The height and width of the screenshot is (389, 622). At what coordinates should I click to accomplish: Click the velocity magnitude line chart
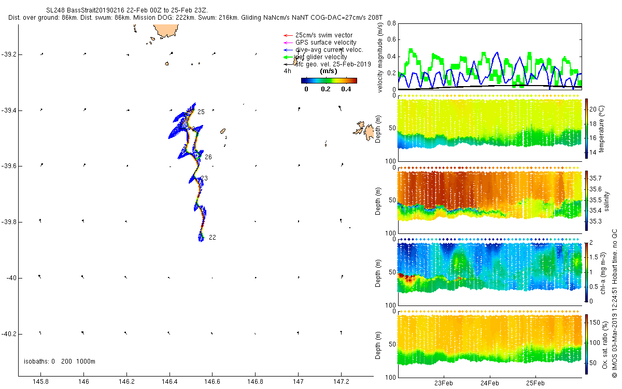tap(490, 56)
